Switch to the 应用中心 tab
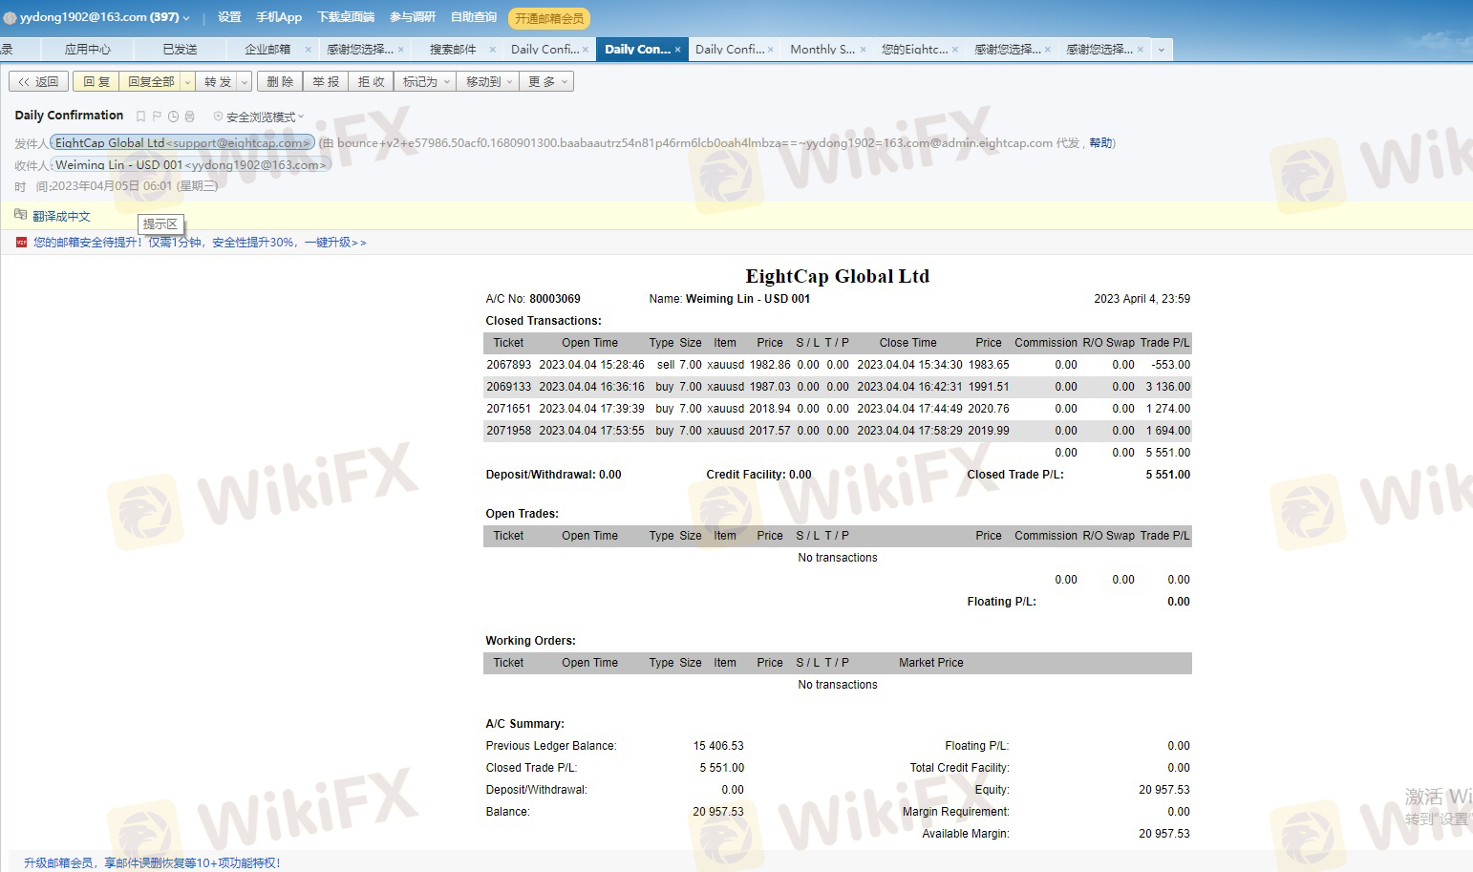 (88, 50)
